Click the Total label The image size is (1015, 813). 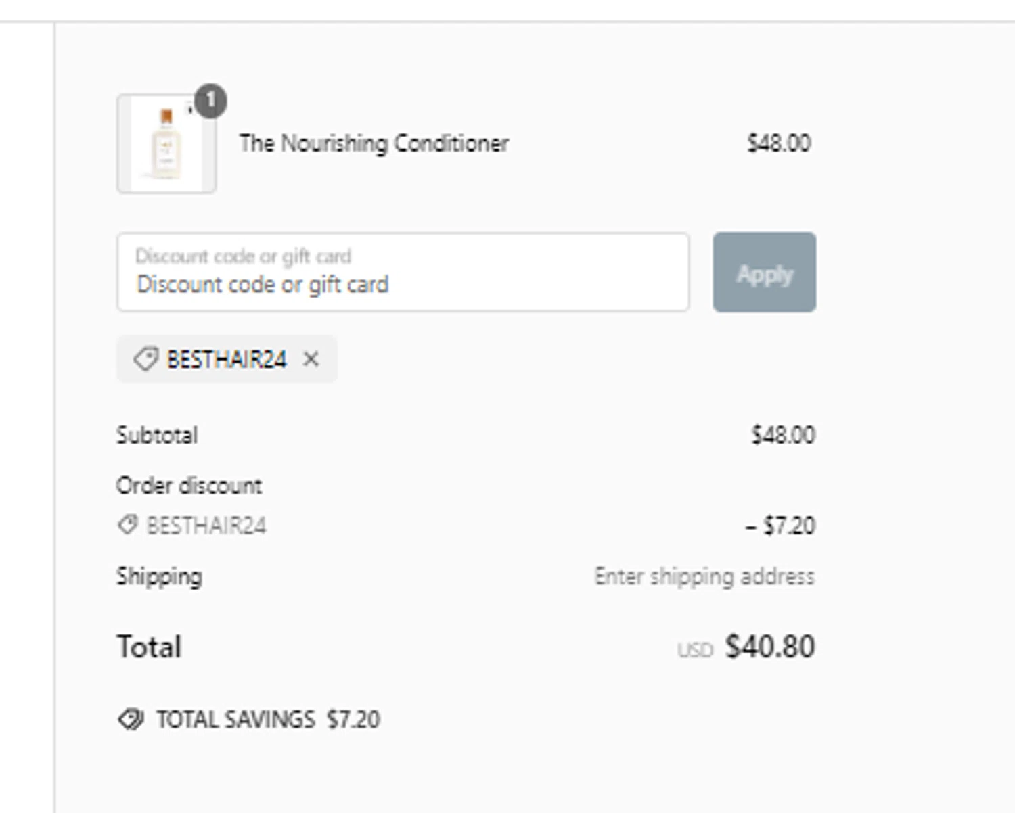149,647
